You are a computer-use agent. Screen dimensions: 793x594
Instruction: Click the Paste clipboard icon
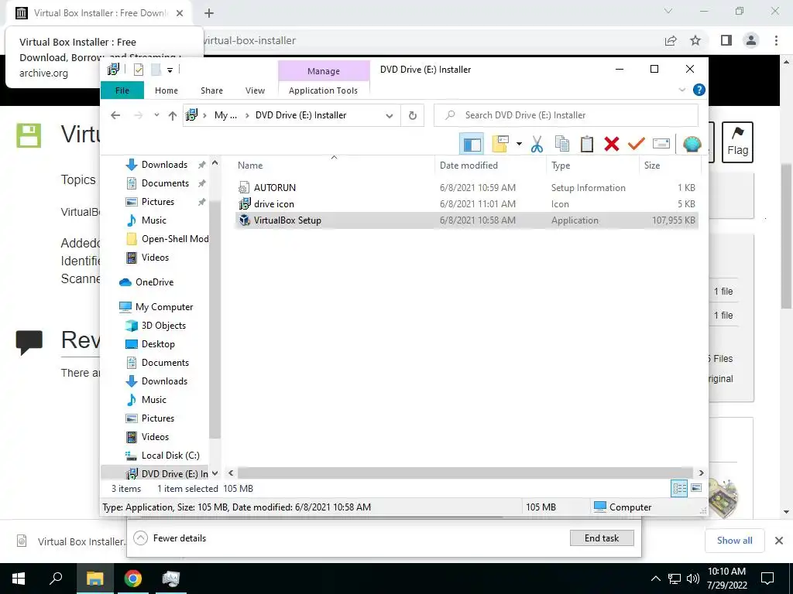[587, 144]
